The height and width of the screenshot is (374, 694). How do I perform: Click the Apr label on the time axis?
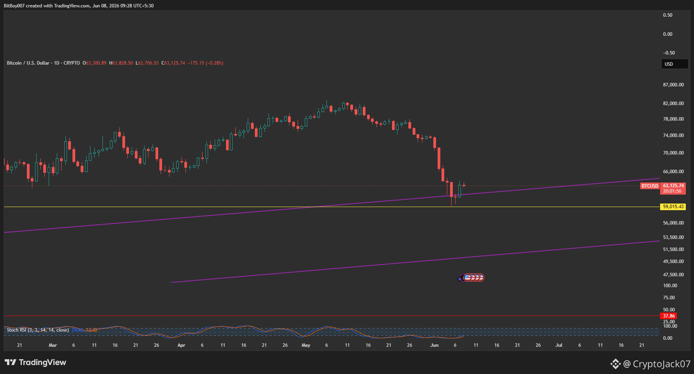click(181, 345)
